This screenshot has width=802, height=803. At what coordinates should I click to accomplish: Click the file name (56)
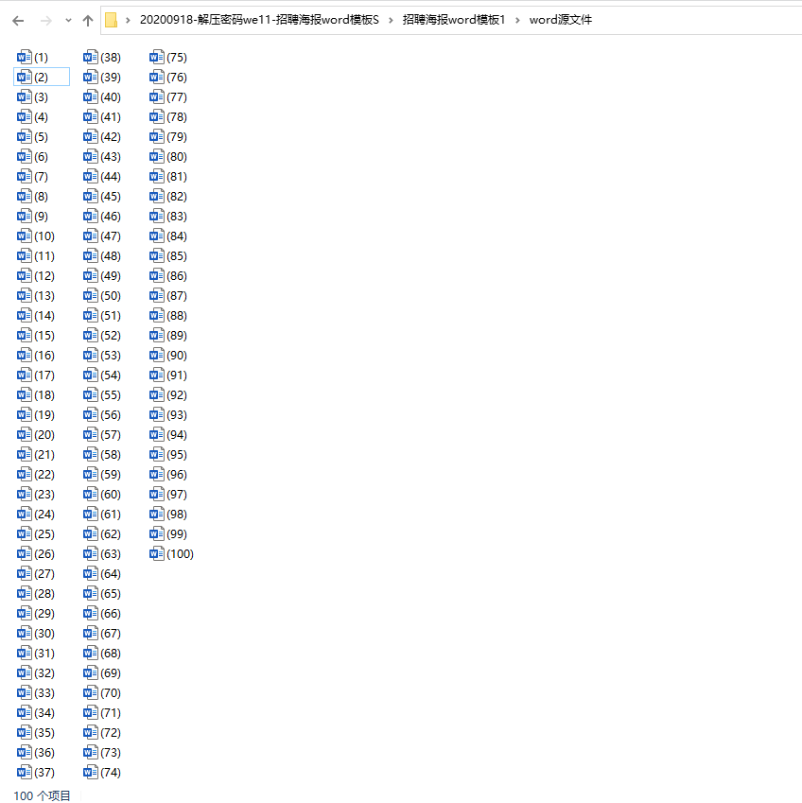(111, 415)
